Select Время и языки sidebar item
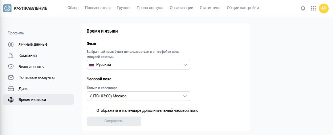The image size is (333, 135). point(38,100)
